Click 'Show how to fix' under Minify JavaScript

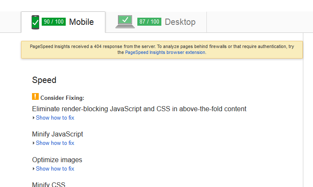(55, 143)
